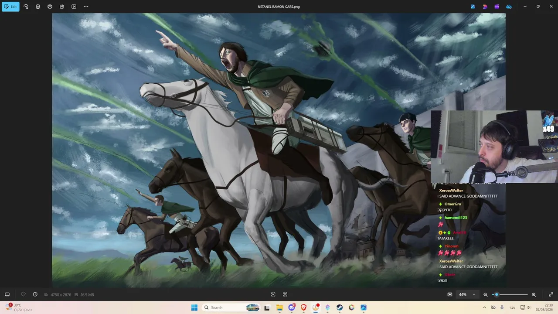The height and width of the screenshot is (314, 558).
Task: Mark the photo as favorite with heart
Action: 23,294
